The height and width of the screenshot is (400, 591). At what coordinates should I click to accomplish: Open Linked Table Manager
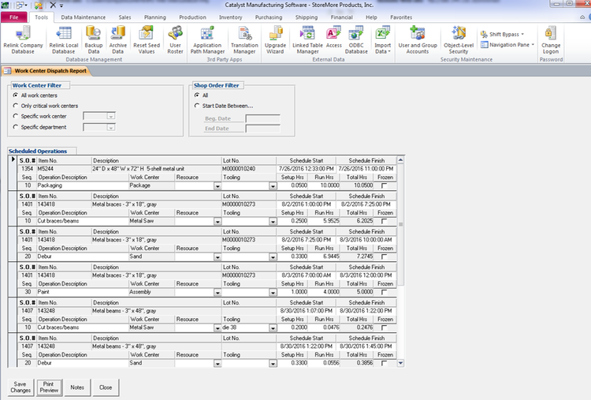coord(307,40)
